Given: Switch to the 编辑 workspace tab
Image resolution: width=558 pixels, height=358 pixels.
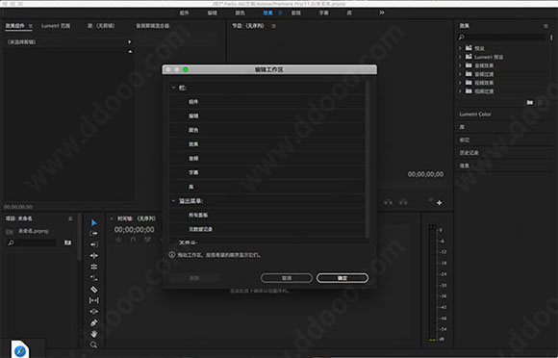Looking at the screenshot, I should click(212, 13).
